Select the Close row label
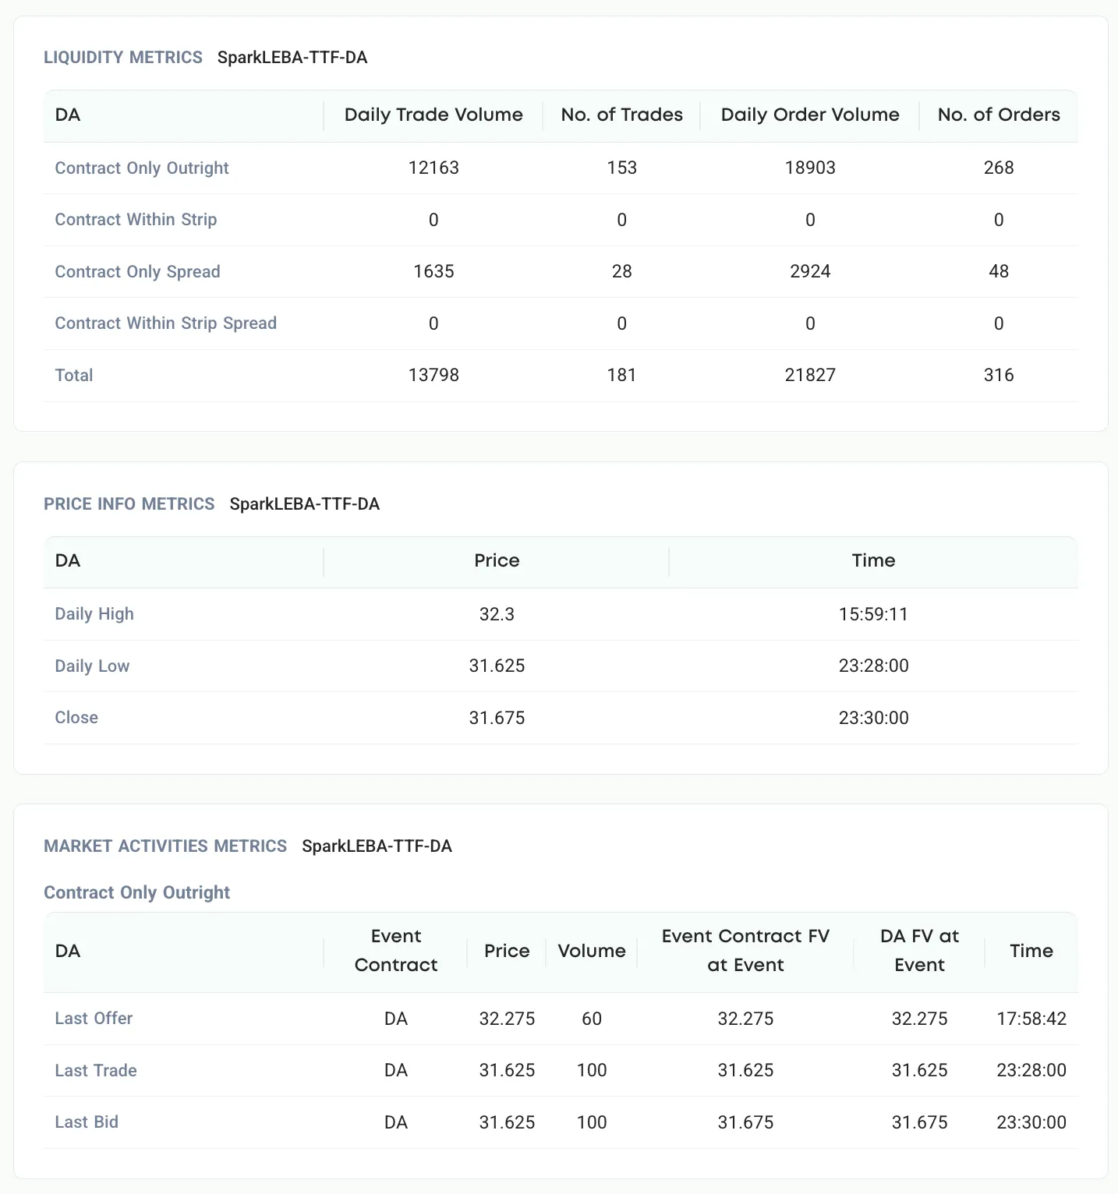The width and height of the screenshot is (1118, 1194). pyautogui.click(x=76, y=718)
